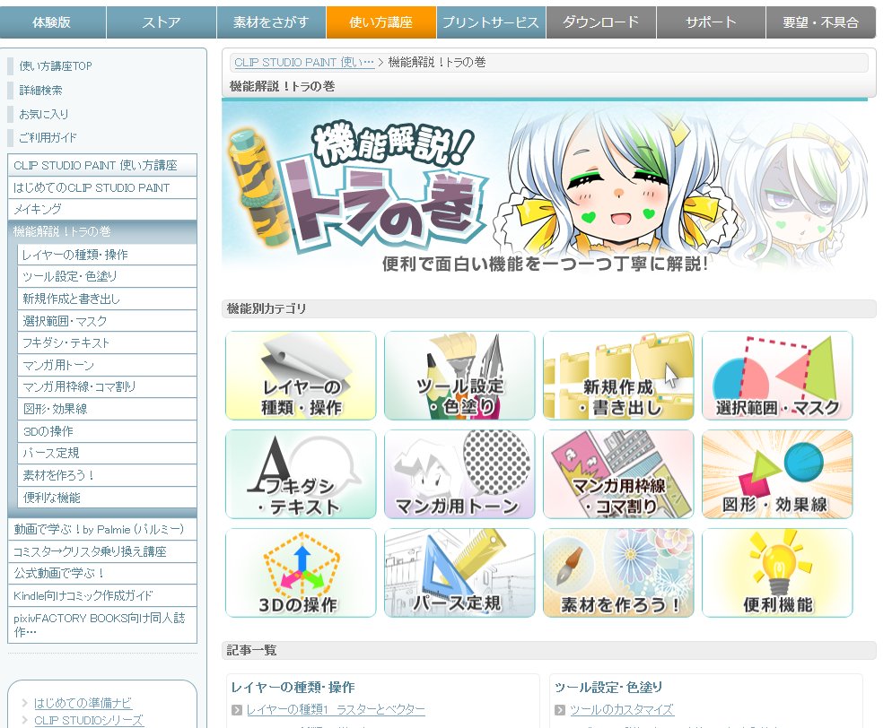Image resolution: width=892 pixels, height=728 pixels.
Task: Click the レイヤーの種類・操作 article list heading
Action: (293, 688)
